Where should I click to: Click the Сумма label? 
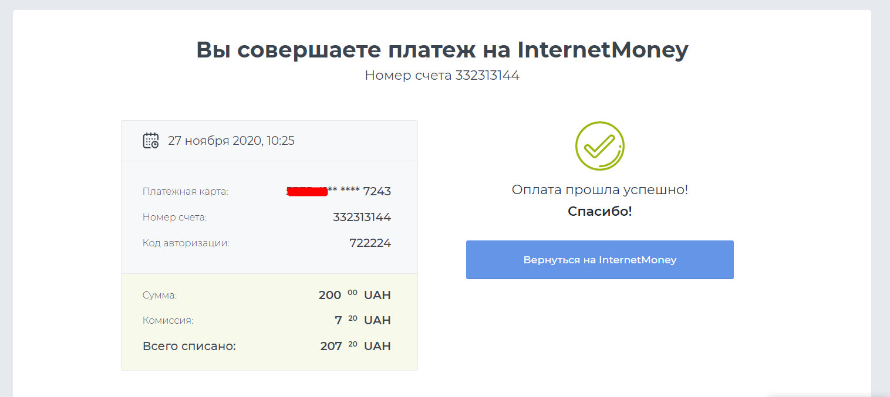[160, 295]
